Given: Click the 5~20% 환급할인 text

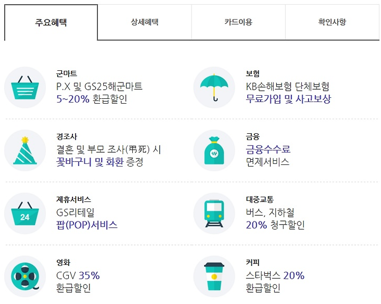Looking at the screenshot, I should [x=92, y=99].
